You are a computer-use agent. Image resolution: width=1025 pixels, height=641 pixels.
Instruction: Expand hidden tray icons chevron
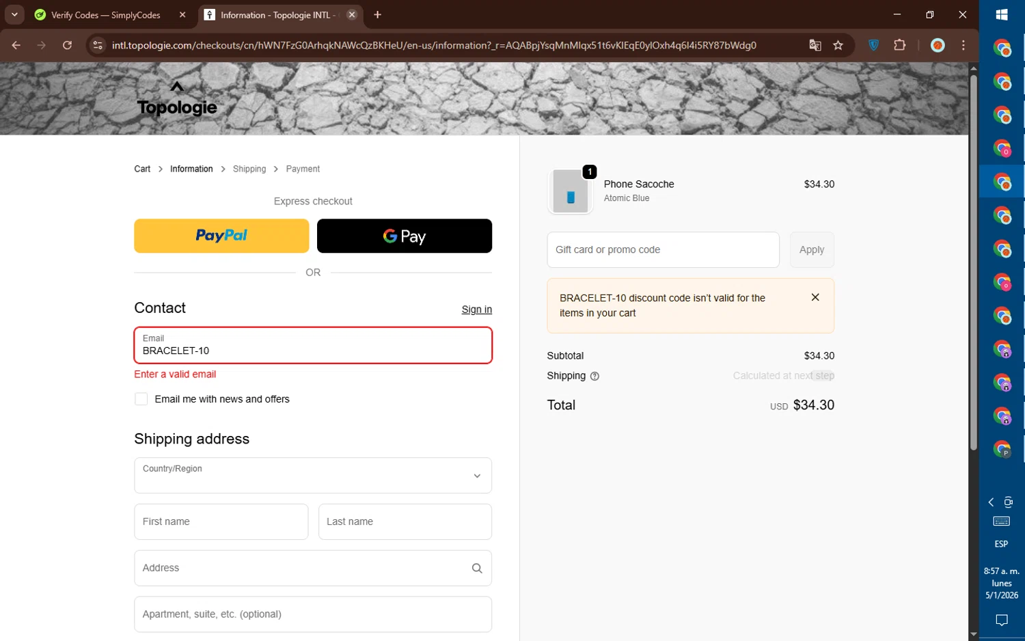(991, 502)
